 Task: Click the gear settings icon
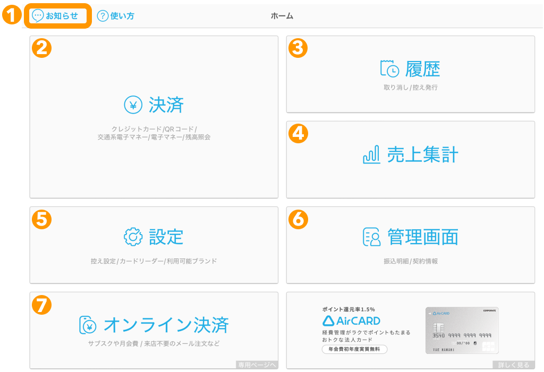(133, 237)
